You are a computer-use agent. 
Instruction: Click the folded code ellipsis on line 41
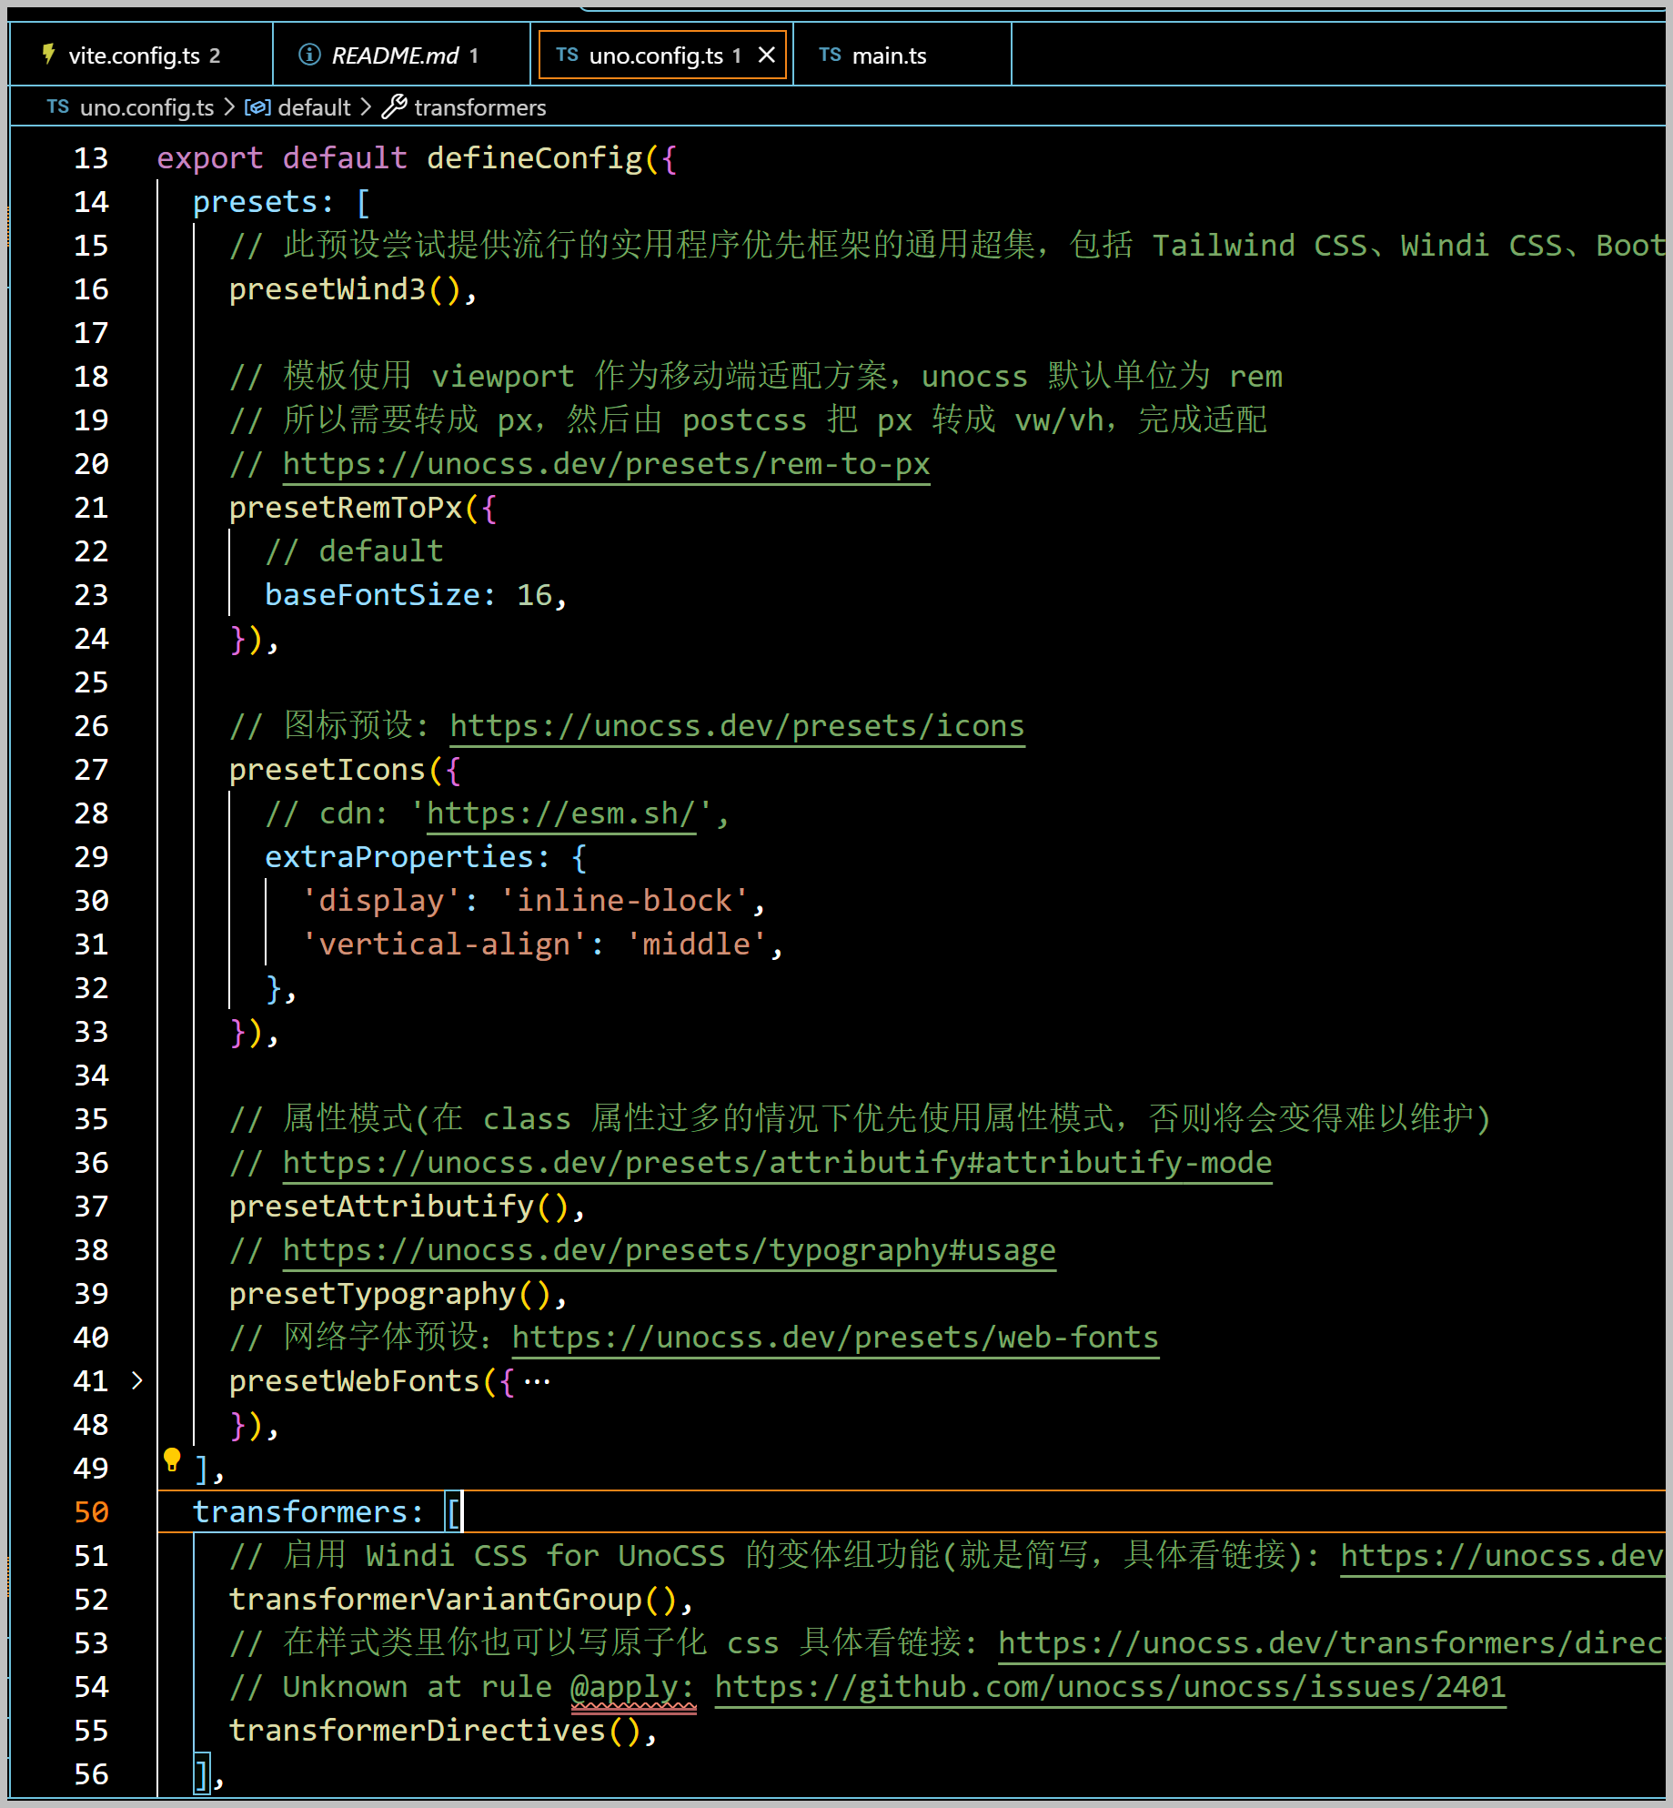(537, 1381)
